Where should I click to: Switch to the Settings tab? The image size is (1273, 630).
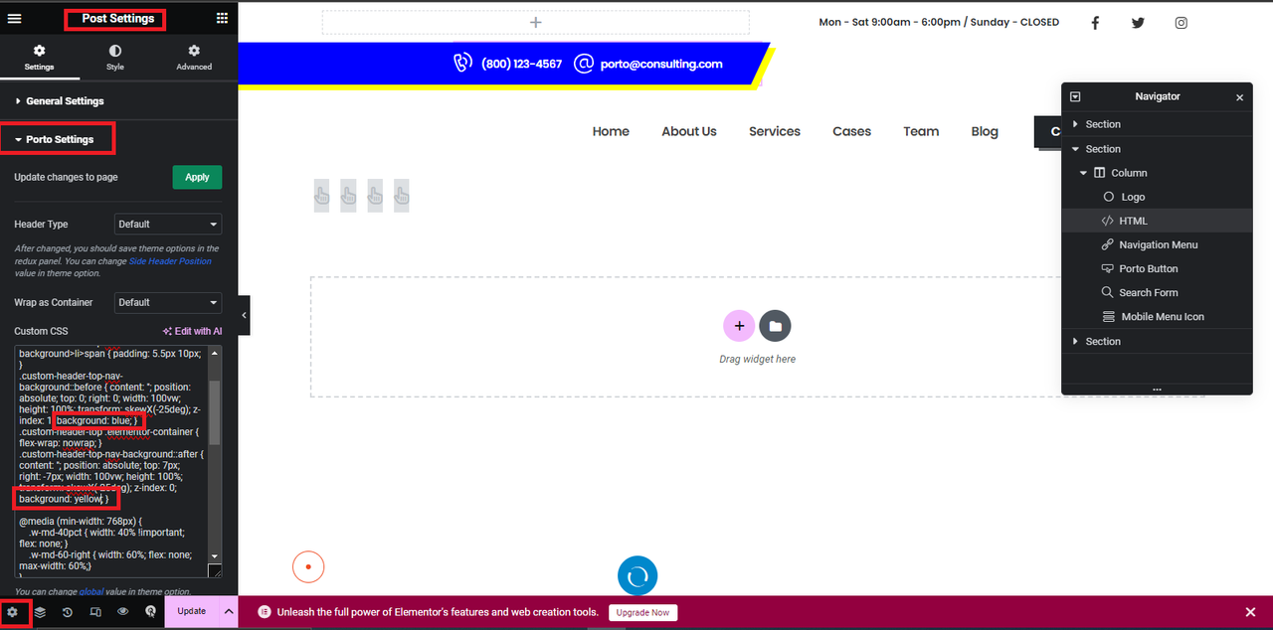click(39, 58)
